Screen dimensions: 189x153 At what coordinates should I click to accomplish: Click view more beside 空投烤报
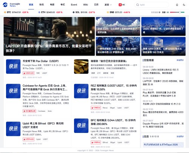(x=180, y=60)
